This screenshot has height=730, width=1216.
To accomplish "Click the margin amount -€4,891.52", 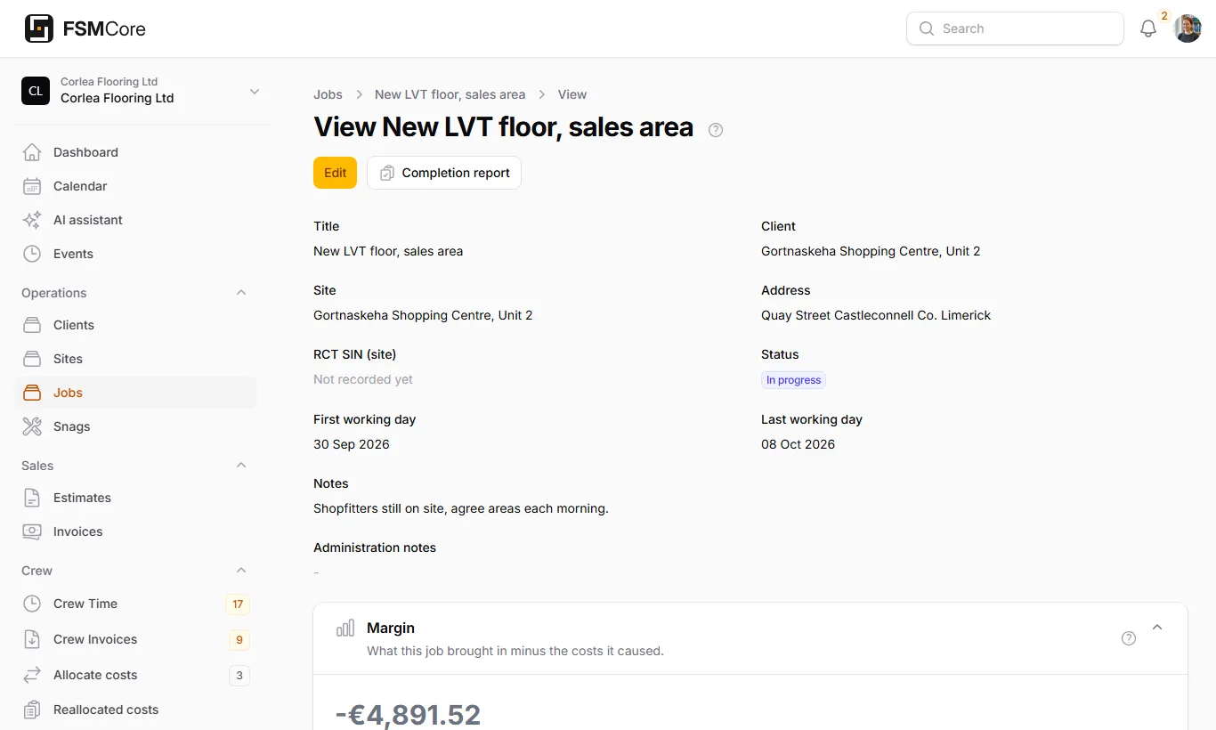I will [408, 714].
